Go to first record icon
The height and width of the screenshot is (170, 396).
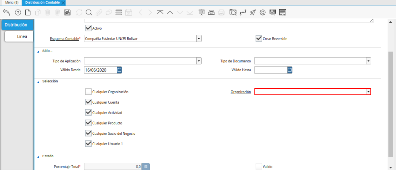click(x=160, y=12)
